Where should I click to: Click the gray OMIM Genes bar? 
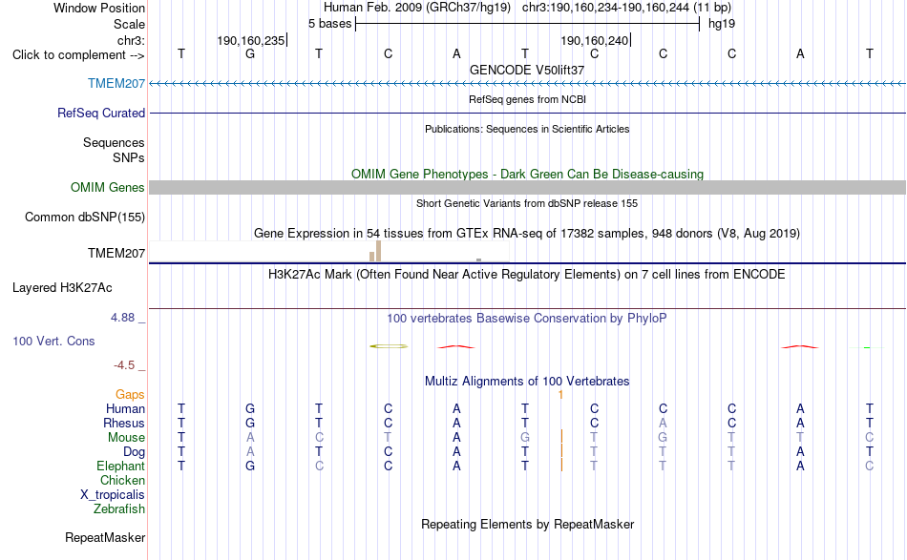pyautogui.click(x=527, y=187)
